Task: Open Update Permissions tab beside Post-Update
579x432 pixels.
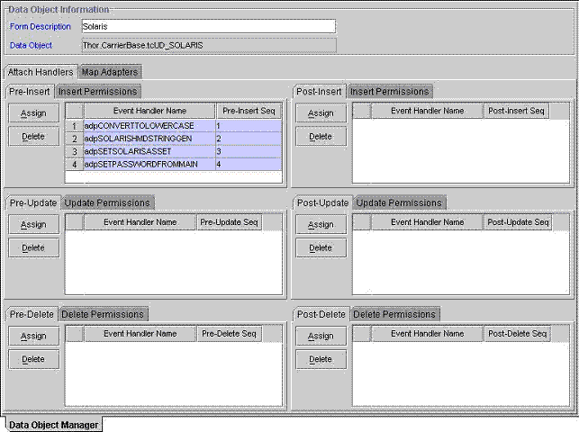Action: coord(399,202)
